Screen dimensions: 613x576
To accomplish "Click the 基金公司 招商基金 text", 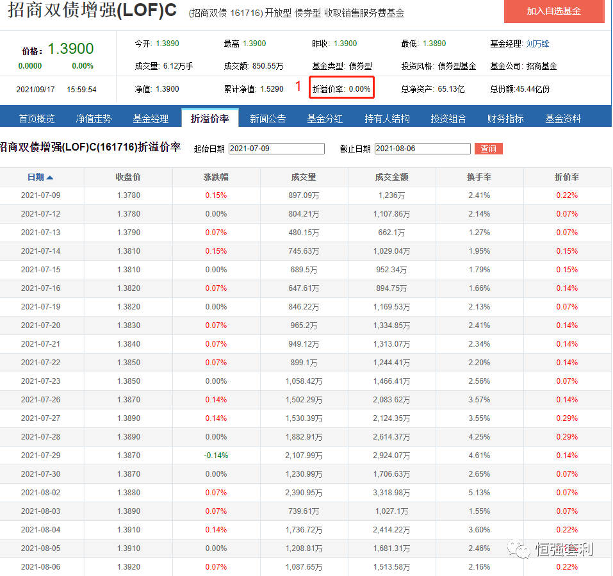I will 523,66.
